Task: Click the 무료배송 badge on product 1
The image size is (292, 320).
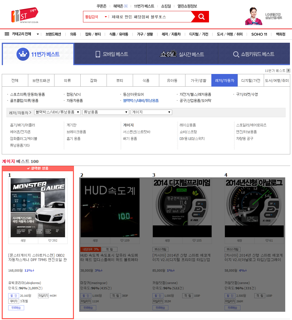Action: [x=16, y=308]
